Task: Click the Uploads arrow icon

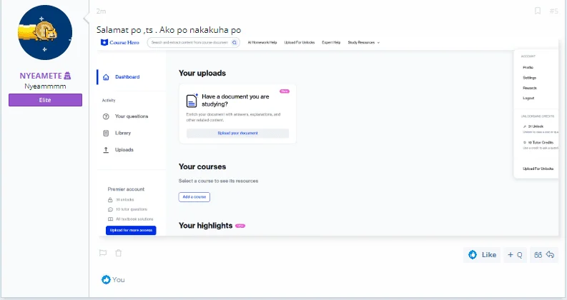Action: (106, 149)
